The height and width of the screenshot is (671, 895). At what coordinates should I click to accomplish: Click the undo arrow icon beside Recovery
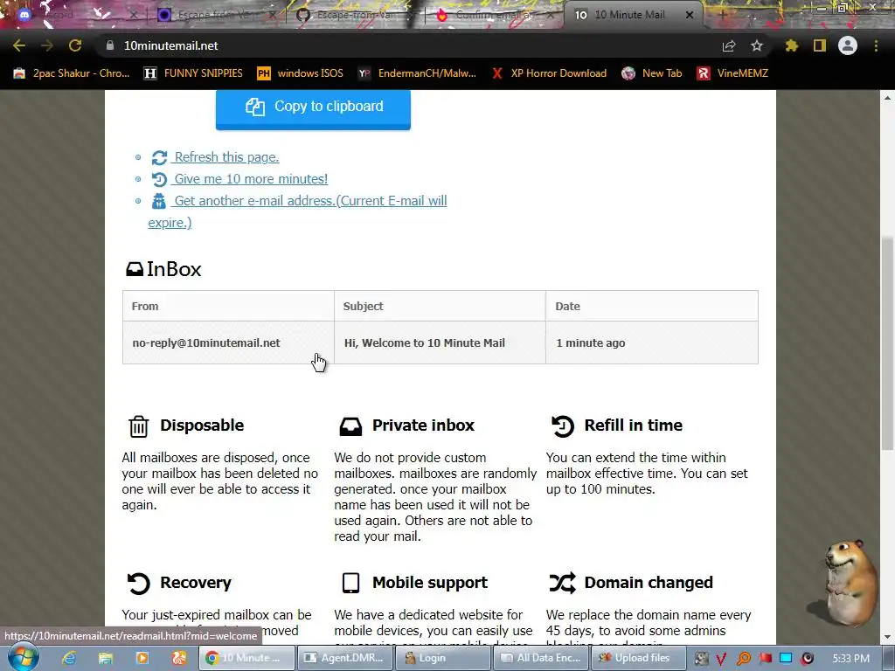point(138,583)
